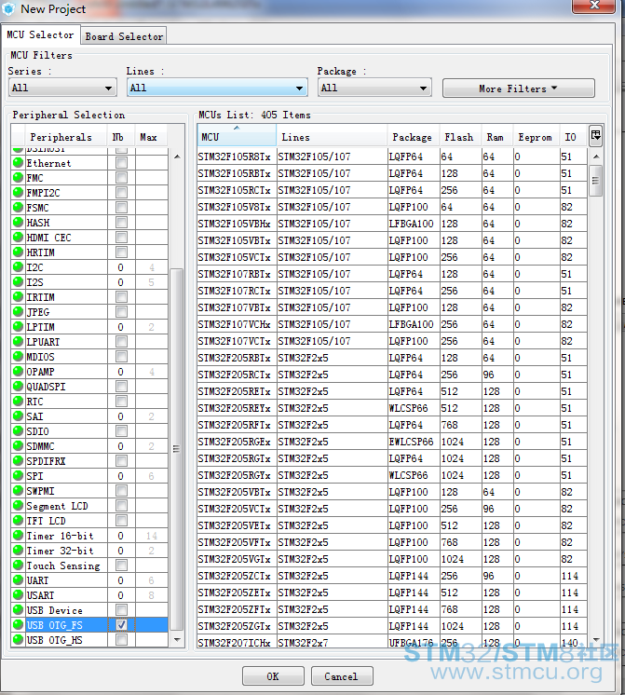625x695 pixels.
Task: Click the peripheral list scroll-up arrow
Action: click(x=177, y=157)
